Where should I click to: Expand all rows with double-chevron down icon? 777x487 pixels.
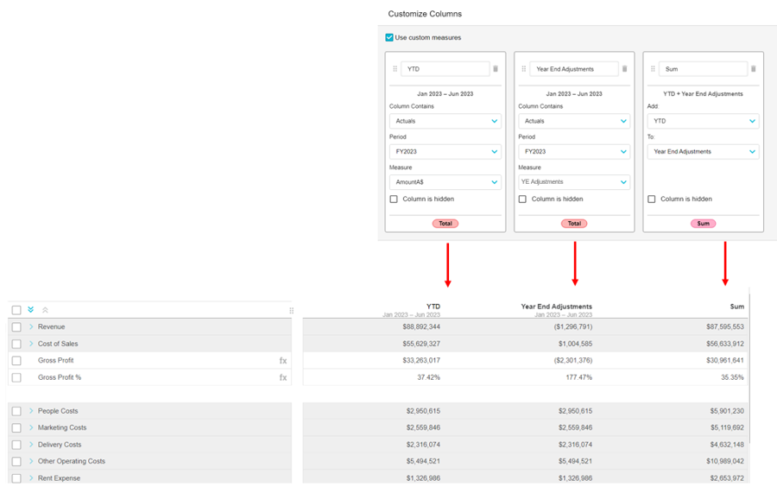[x=31, y=310]
